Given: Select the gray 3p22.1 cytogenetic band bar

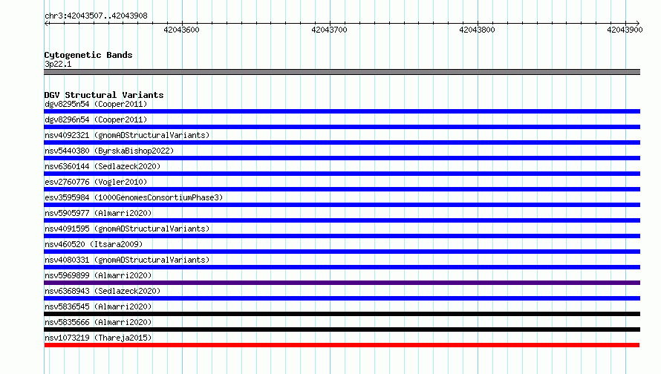Looking at the screenshot, I should coord(342,72).
